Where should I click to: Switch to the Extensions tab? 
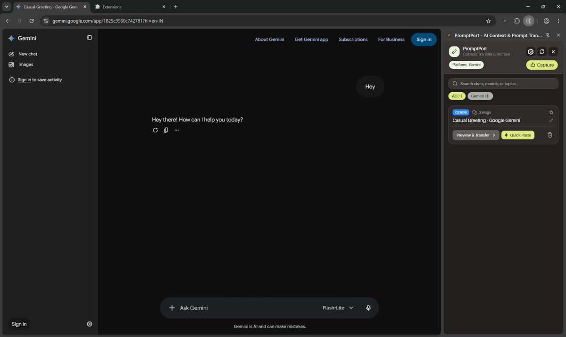pos(130,7)
